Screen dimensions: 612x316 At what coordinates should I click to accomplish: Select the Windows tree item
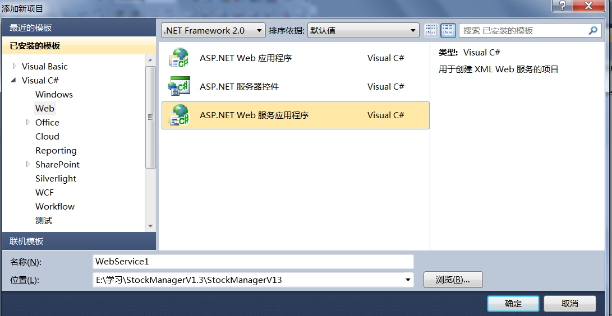point(54,94)
